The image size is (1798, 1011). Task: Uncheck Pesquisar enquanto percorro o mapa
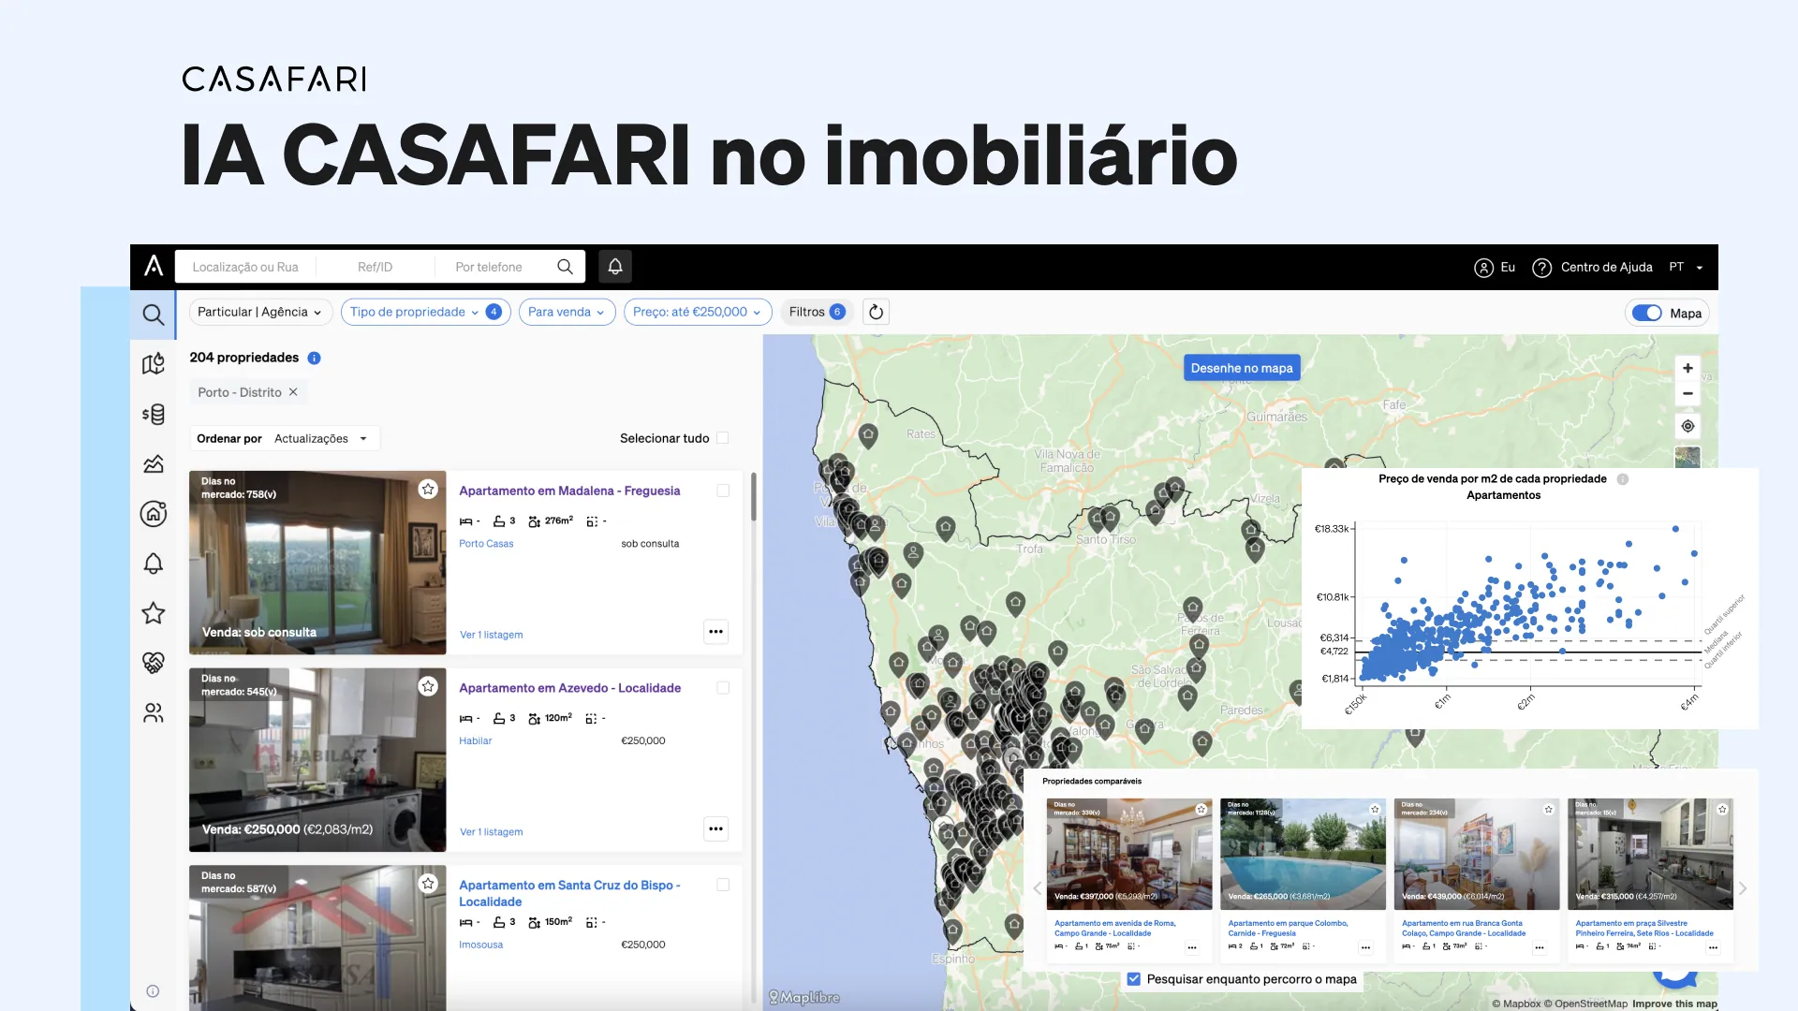tap(1134, 979)
